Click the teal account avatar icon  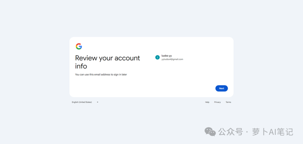pyautogui.click(x=157, y=57)
